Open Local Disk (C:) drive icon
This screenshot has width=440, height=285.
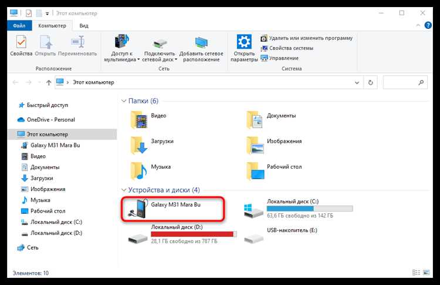(x=253, y=208)
